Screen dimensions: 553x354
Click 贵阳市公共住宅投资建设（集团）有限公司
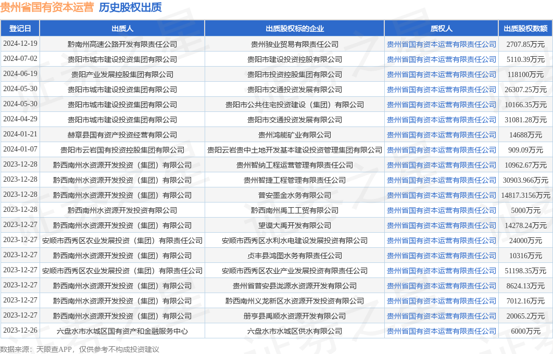pos(295,105)
